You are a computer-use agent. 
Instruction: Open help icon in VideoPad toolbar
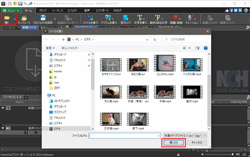[x=246, y=10]
